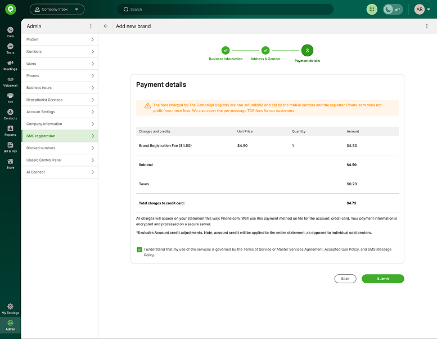Expand the Receptionist Services menu item

click(x=59, y=100)
